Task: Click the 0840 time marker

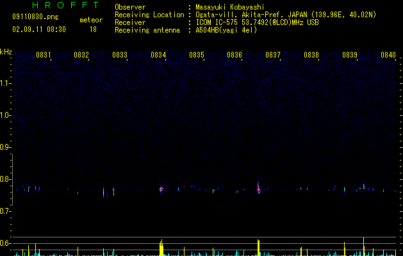Action: point(388,55)
